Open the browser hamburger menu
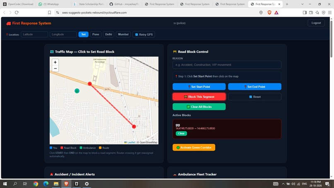The height and width of the screenshot is (188, 334). (x=330, y=12)
